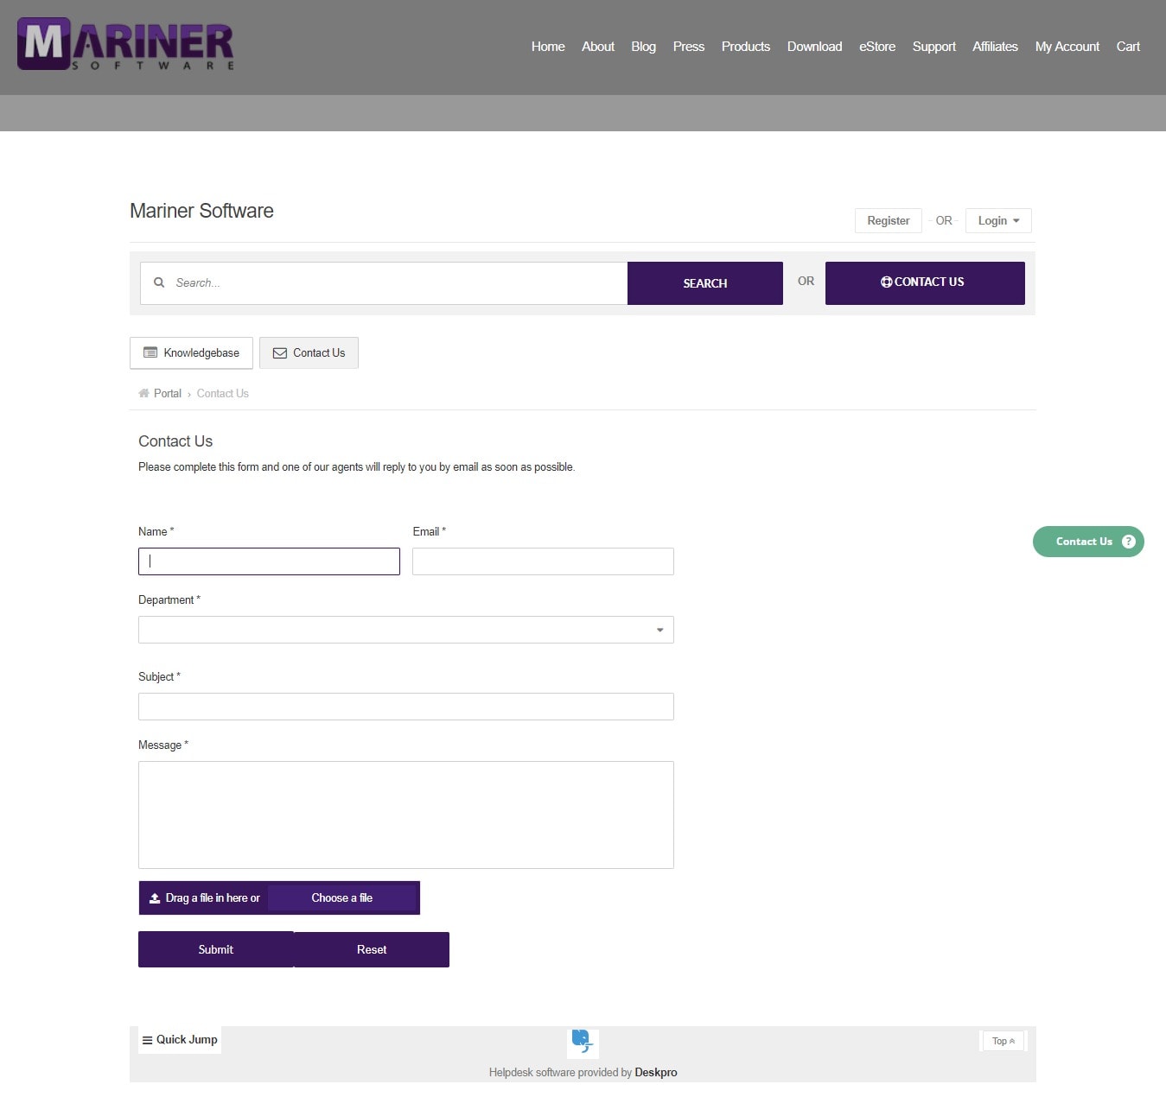Viewport: 1166px width, 1116px height.
Task: Click the magnifier icon in search box
Action: [159, 282]
